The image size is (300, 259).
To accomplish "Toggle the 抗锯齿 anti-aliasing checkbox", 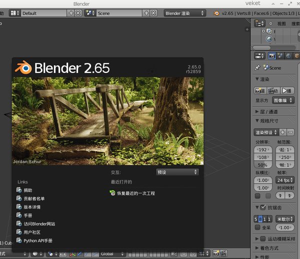I will [263, 207].
